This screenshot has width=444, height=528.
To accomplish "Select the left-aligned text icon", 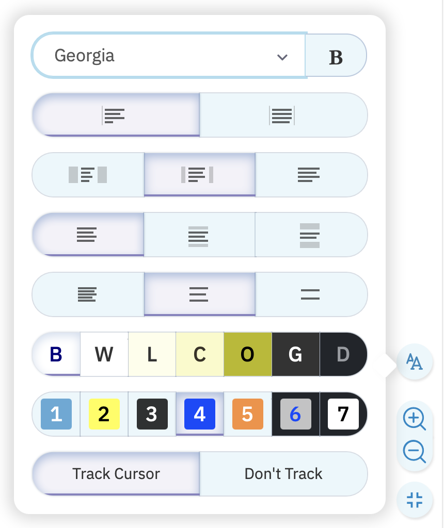I will click(116, 115).
